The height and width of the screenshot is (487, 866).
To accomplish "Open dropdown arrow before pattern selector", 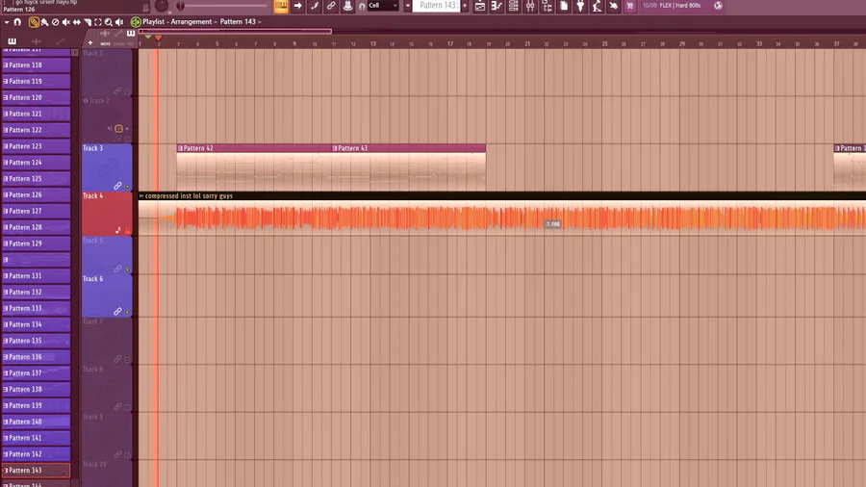I will [408, 6].
